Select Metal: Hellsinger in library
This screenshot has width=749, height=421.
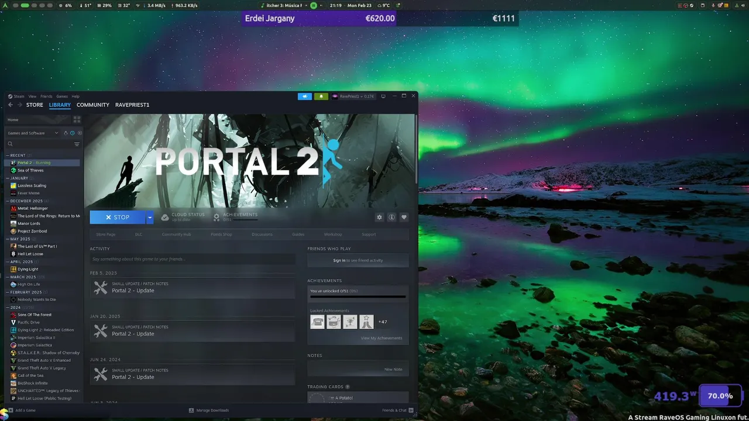[x=33, y=208]
